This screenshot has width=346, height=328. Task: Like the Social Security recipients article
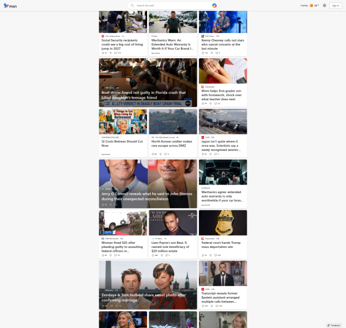pyautogui.click(x=103, y=53)
